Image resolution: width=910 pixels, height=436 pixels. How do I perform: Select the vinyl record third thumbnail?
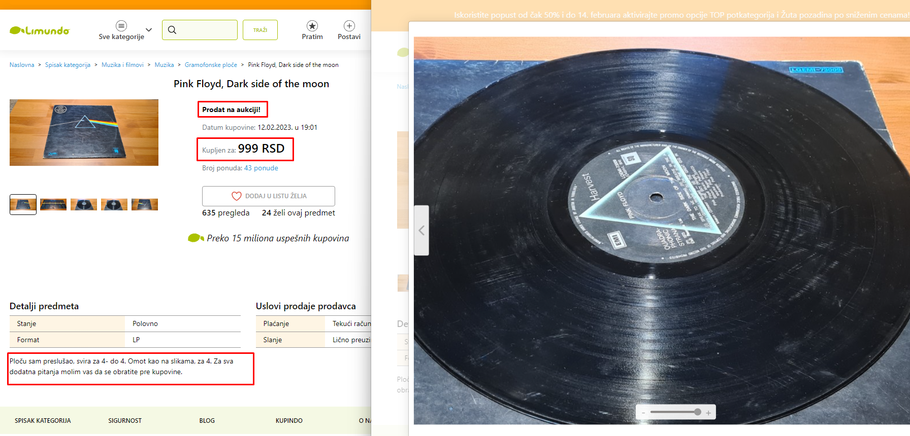point(84,204)
